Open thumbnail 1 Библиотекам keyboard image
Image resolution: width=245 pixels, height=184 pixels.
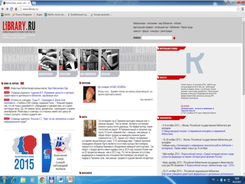[48, 59]
